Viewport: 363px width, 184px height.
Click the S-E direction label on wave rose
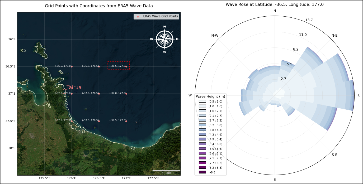[x=334, y=155]
